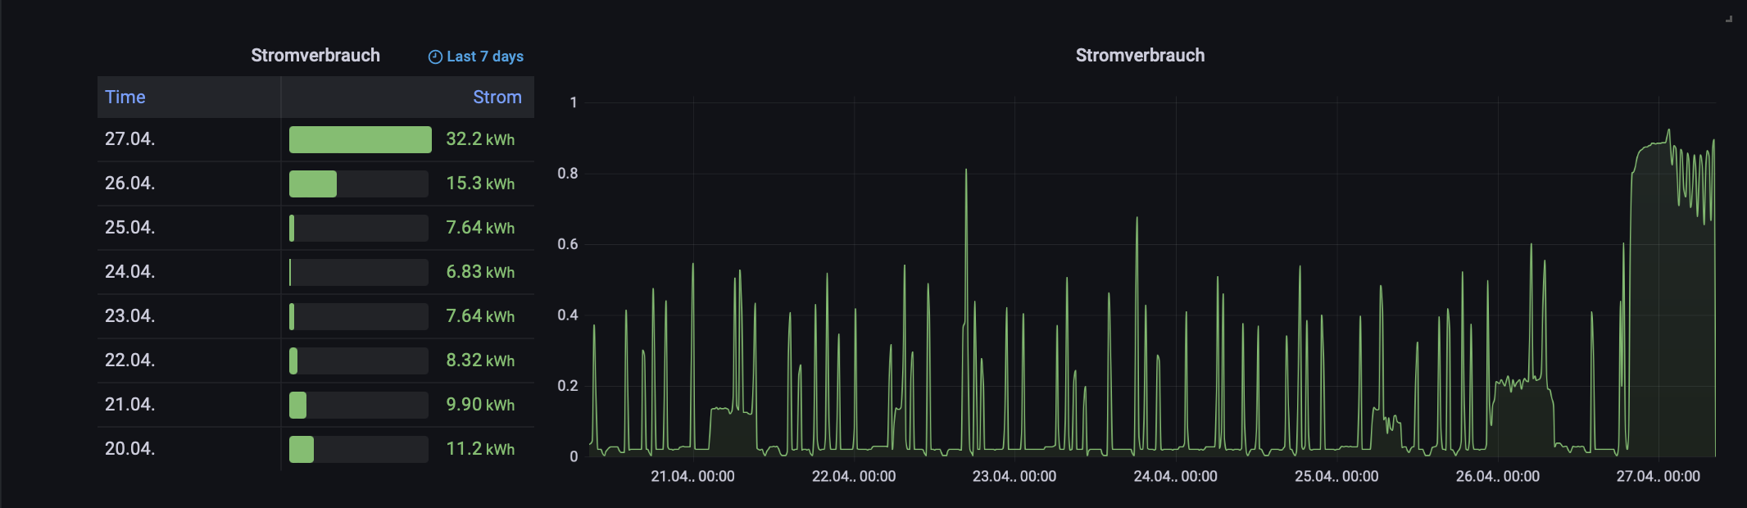
Task: Select the 26.04. table row
Action: (315, 184)
